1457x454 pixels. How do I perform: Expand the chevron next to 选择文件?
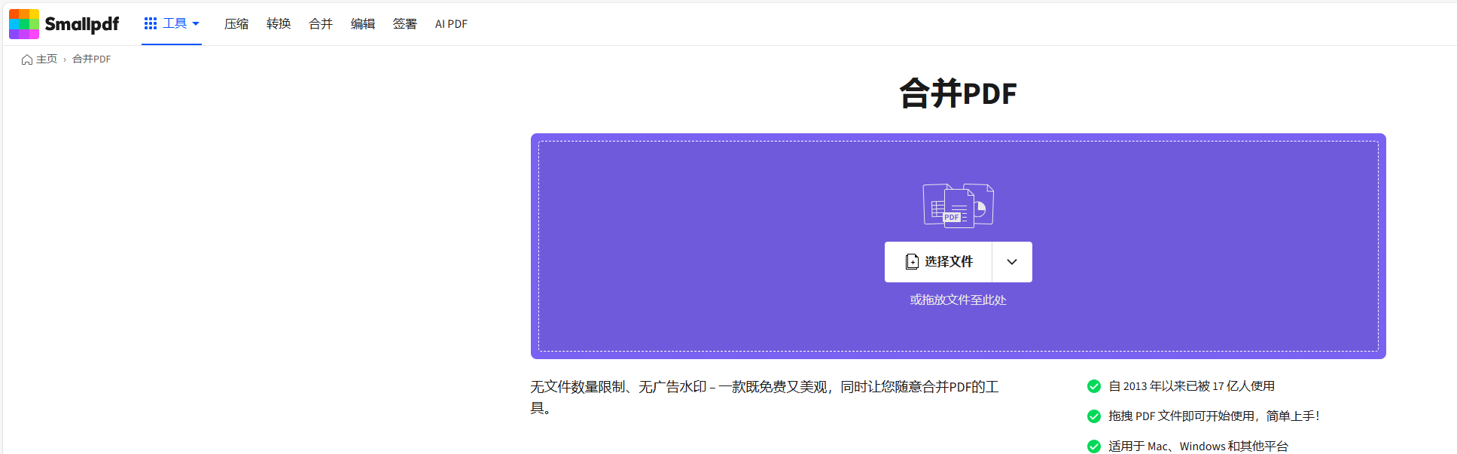[x=1012, y=262]
